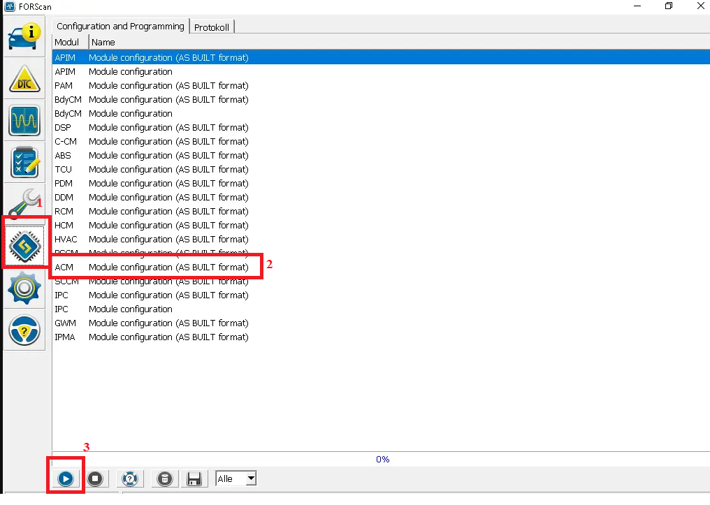
Task: Open the oscilloscope live data section
Action: (x=24, y=120)
